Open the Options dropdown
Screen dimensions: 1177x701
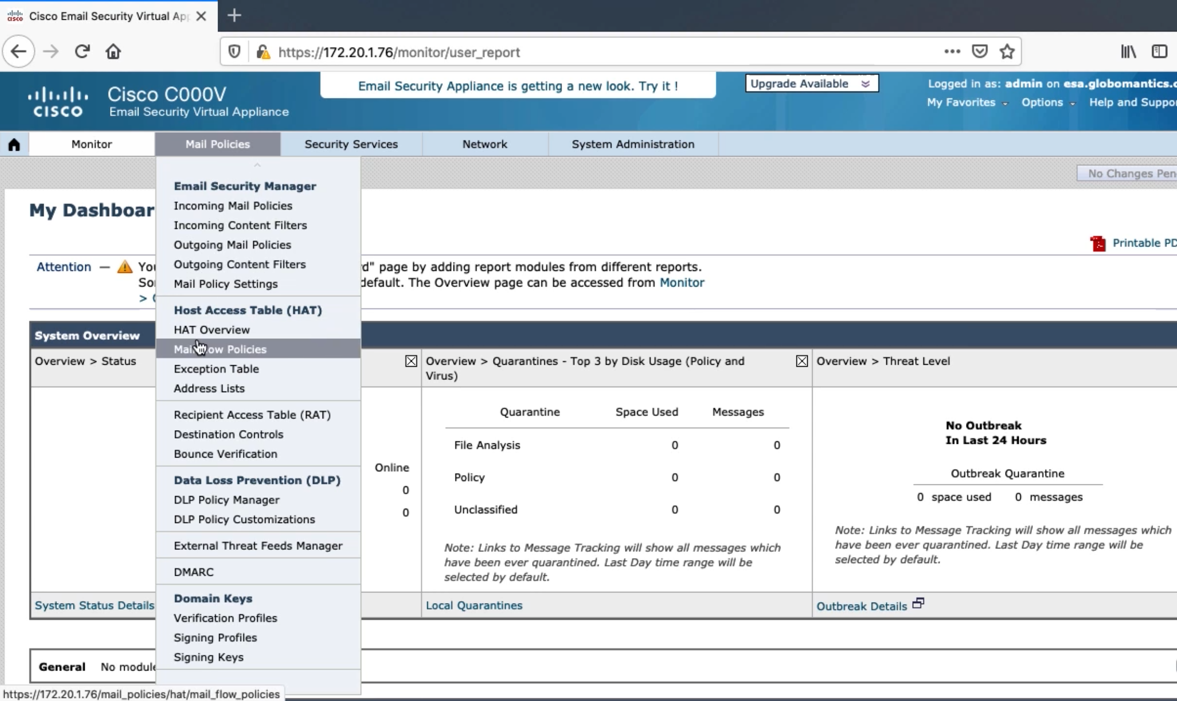[1048, 102]
